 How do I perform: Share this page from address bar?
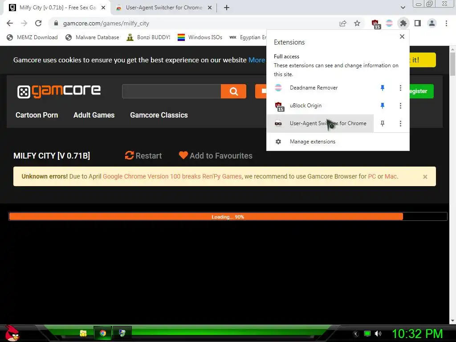(x=343, y=23)
